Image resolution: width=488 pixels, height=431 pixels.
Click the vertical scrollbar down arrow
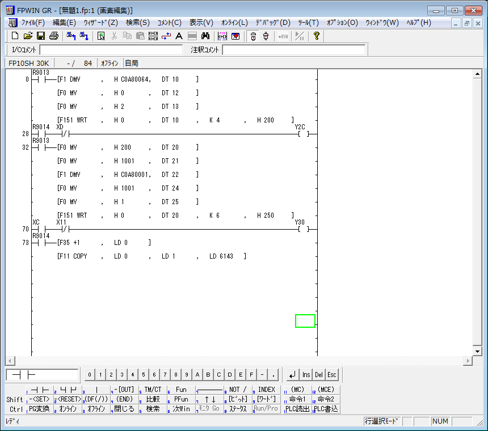coord(477,352)
